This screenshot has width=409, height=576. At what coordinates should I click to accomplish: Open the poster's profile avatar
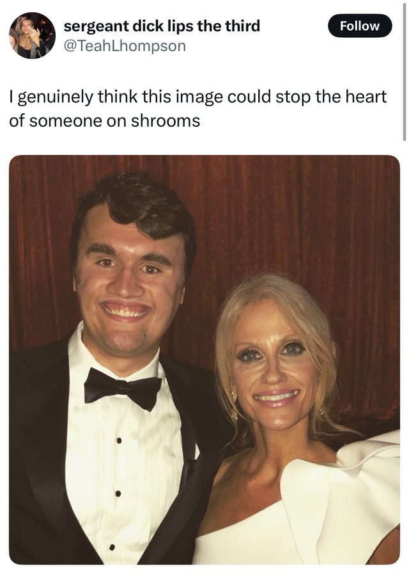pyautogui.click(x=33, y=35)
